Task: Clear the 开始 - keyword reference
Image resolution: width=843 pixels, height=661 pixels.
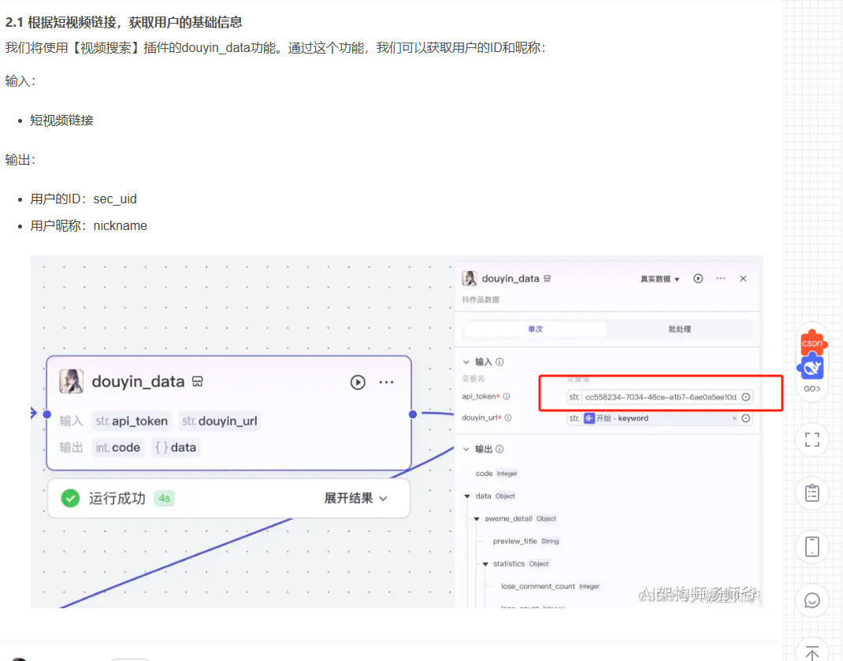Action: [x=734, y=418]
